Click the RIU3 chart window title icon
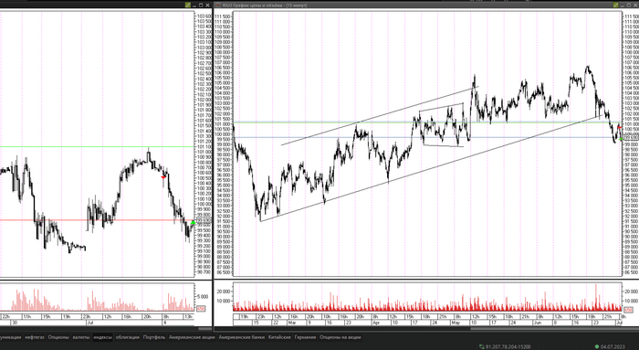 pyautogui.click(x=218, y=5)
